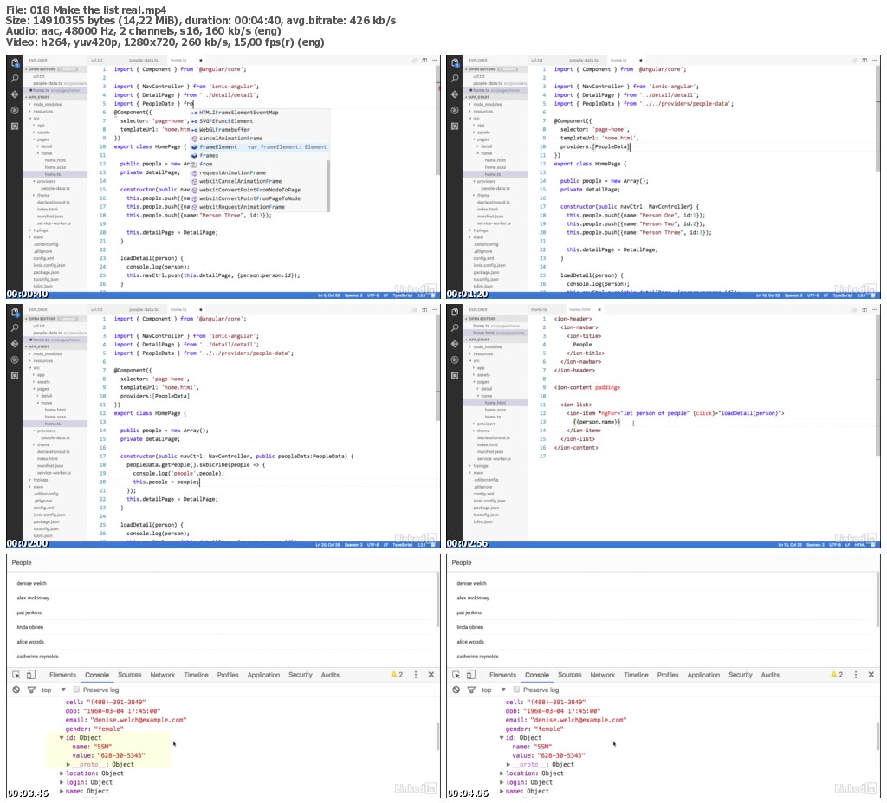Close the home.html tab in 00:02:56 frame

click(599, 309)
